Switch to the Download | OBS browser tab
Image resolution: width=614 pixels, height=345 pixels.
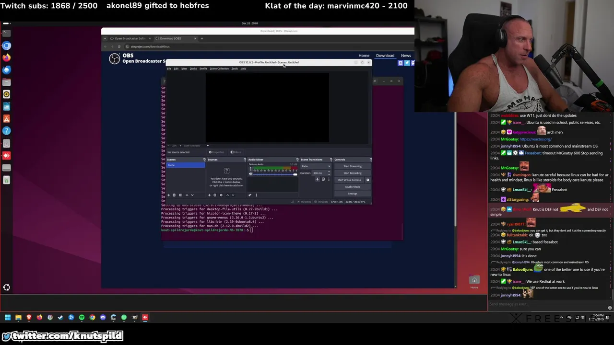(176, 38)
